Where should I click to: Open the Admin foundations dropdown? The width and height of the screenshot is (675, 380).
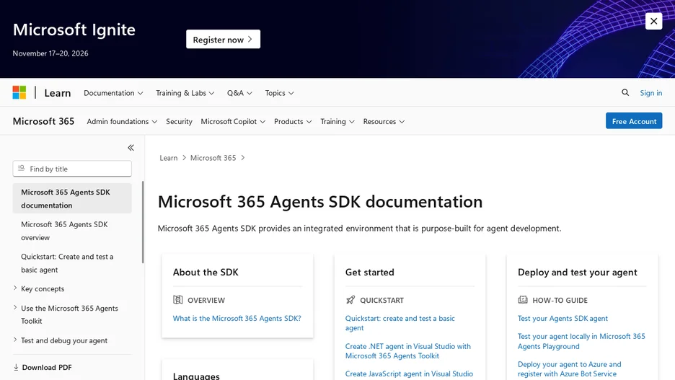click(122, 121)
